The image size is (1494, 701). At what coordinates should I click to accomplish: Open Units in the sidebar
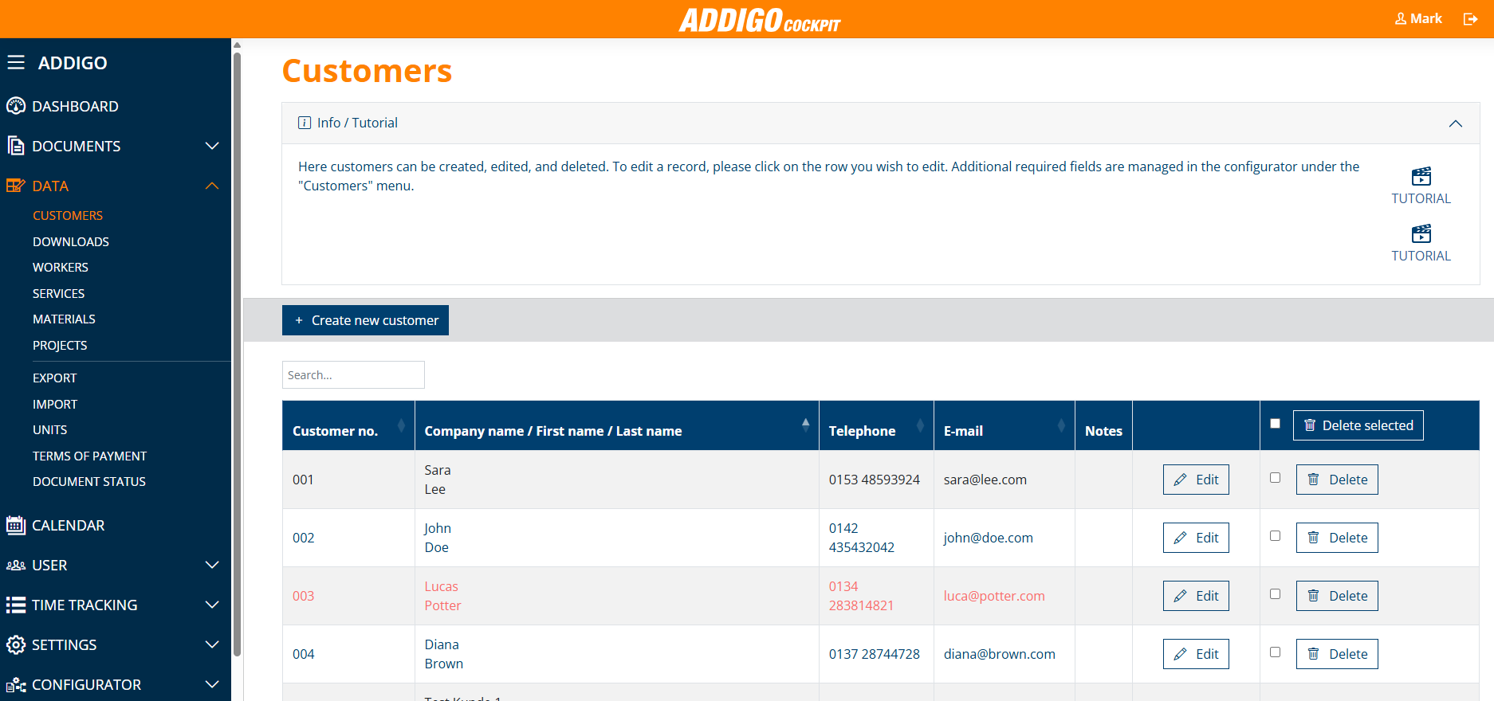pos(50,430)
